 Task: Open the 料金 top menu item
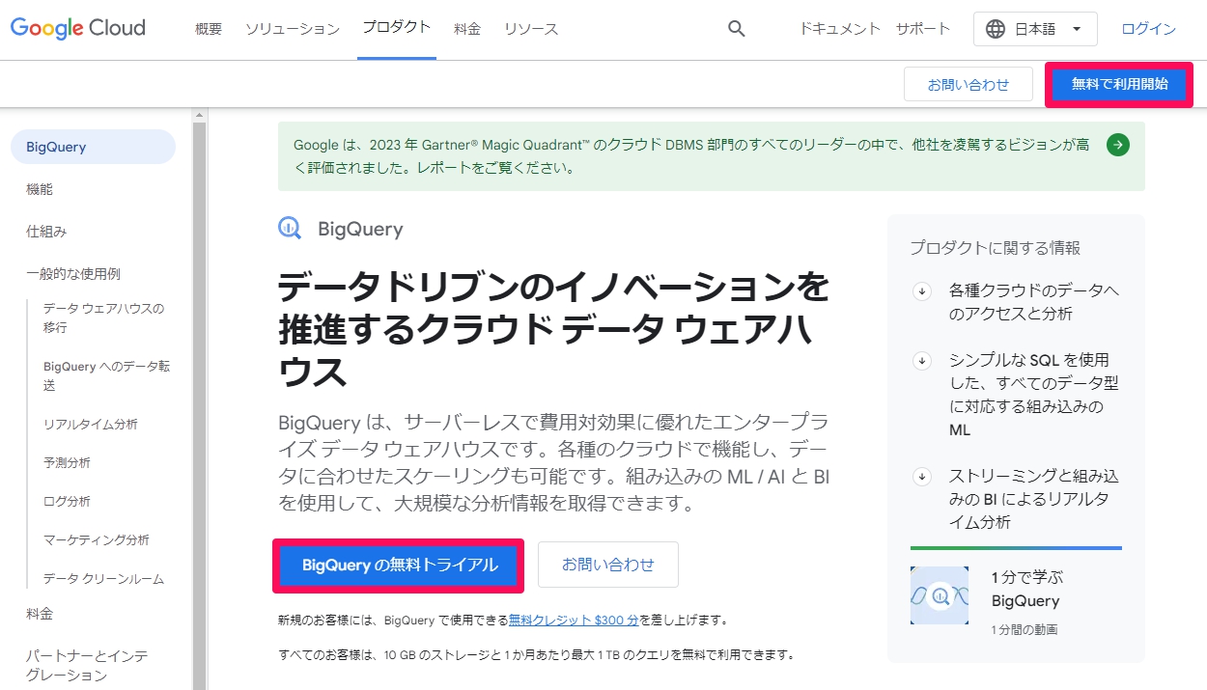point(467,29)
